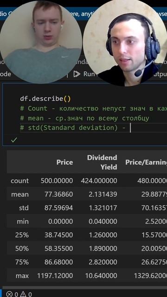Viewport: 167px width, 297px height.
Task: Click the Price column header
Action: point(64,162)
